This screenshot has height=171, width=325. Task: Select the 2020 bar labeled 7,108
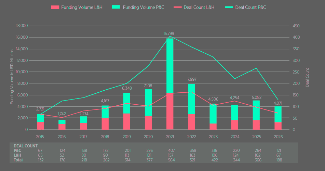pyautogui.click(x=148, y=109)
